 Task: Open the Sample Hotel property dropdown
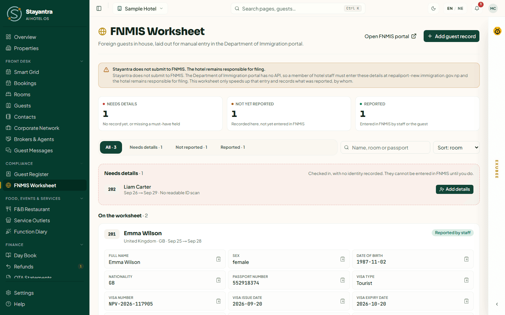click(140, 8)
